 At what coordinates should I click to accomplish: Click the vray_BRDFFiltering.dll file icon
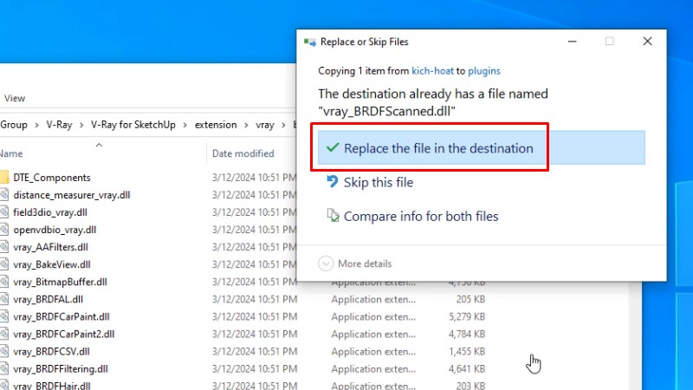(4, 368)
